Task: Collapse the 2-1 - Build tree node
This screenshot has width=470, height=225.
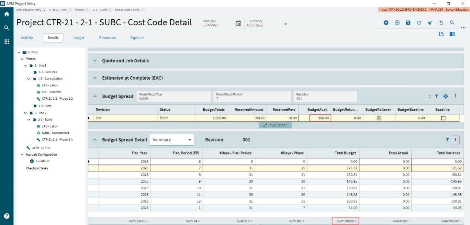Action: coord(29,120)
